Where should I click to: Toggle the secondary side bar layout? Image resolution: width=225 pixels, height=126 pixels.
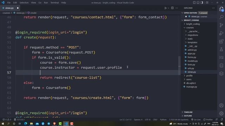coord(202,2)
